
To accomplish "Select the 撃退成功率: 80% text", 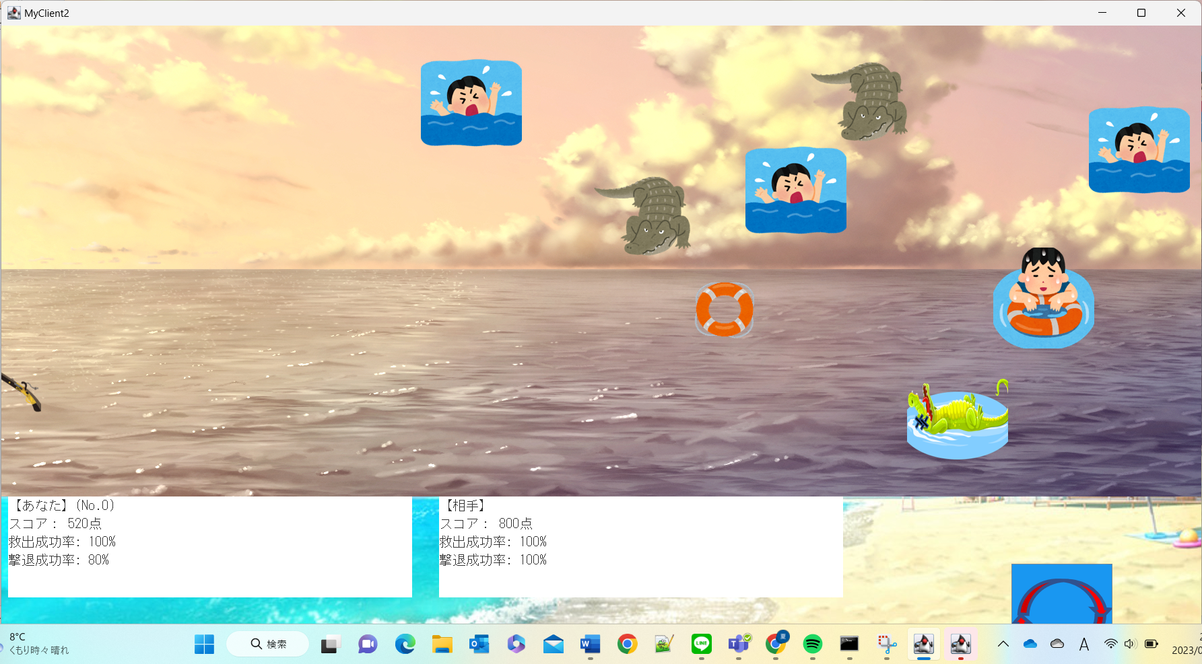I will [x=59, y=560].
